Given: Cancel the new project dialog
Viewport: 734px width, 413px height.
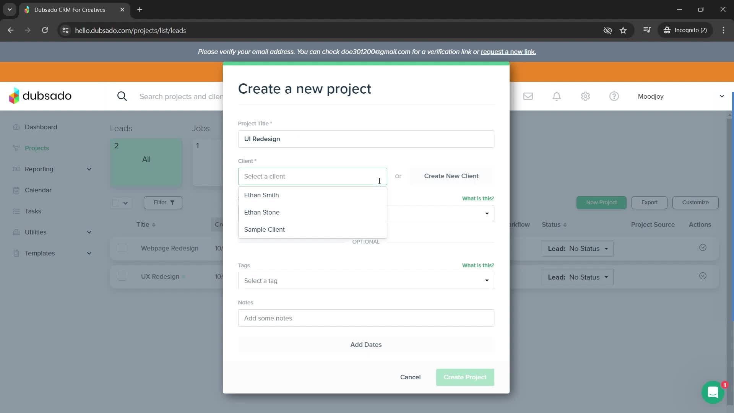Looking at the screenshot, I should (410, 377).
